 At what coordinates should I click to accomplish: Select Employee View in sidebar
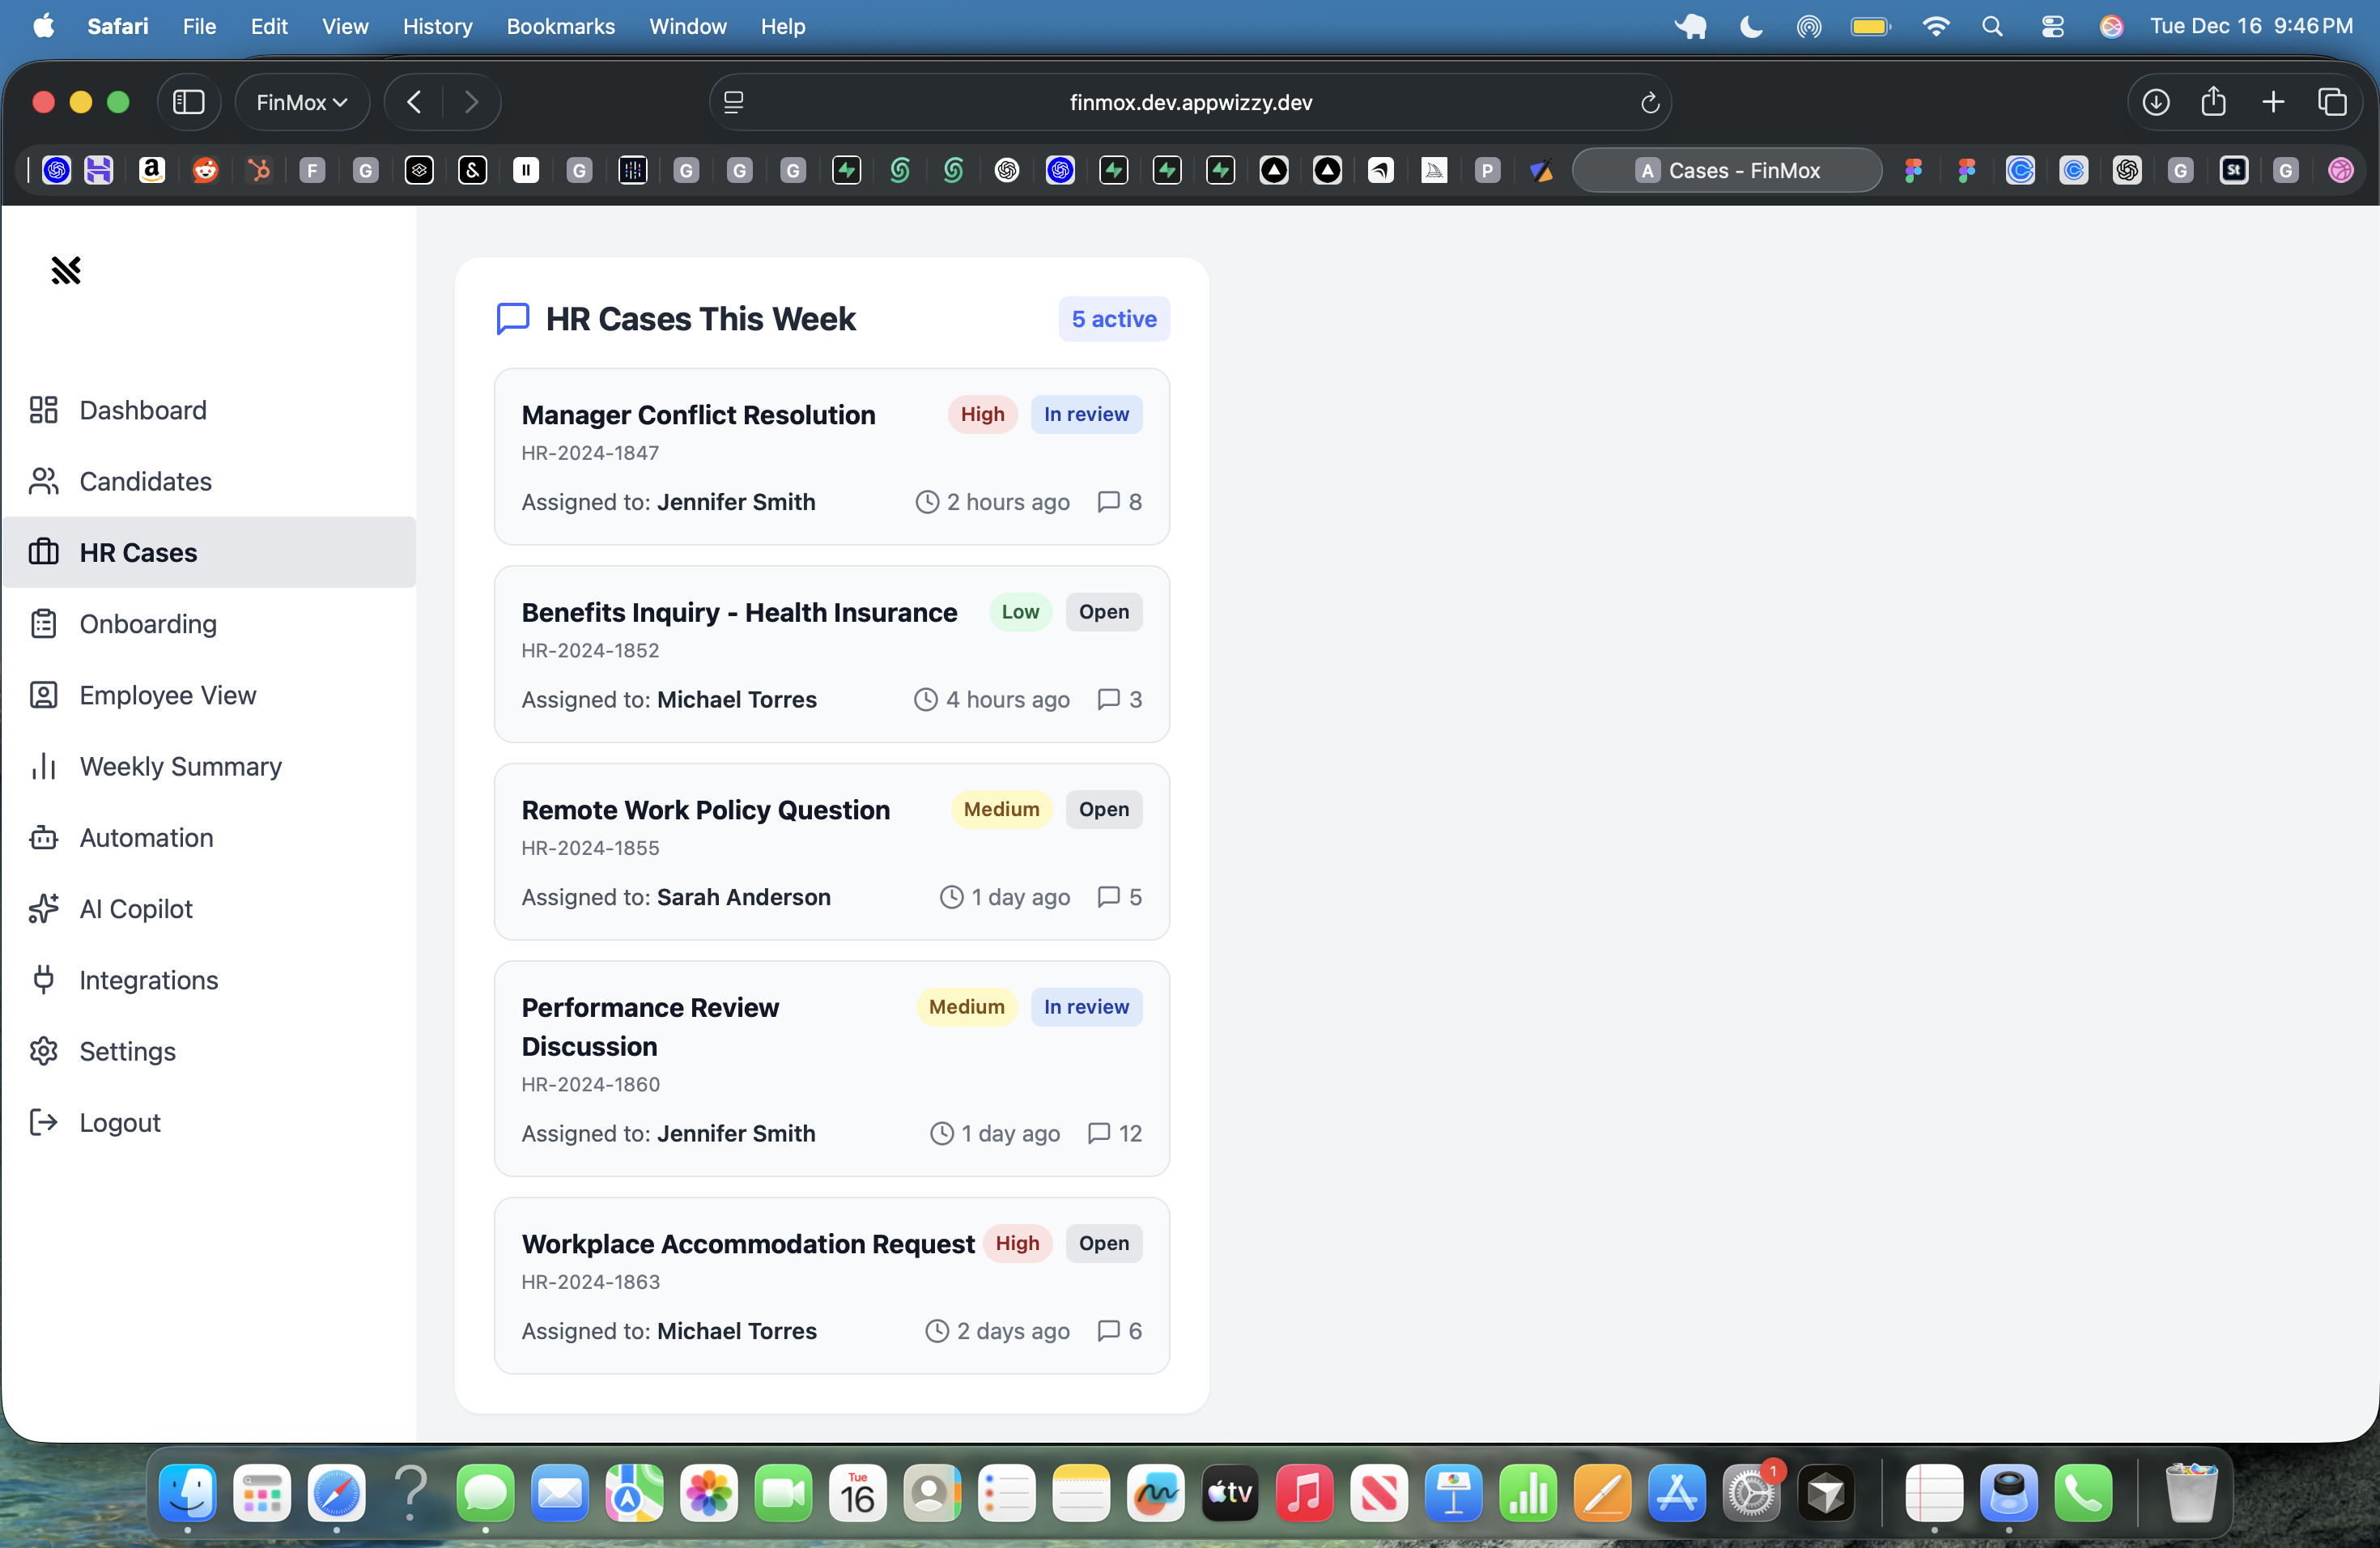(167, 695)
